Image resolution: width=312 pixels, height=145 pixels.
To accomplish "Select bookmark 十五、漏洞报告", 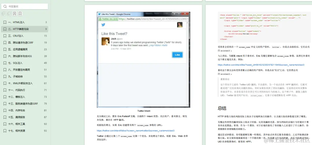I will [25, 117].
